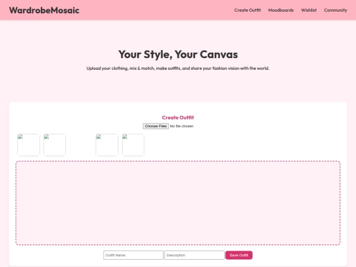Select the second clothing thumbnail
Viewport: 356px width, 267px height.
55,145
